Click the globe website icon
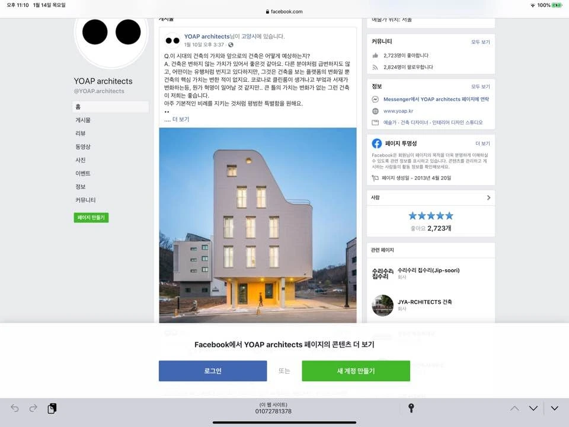569x427 pixels. [x=375, y=111]
